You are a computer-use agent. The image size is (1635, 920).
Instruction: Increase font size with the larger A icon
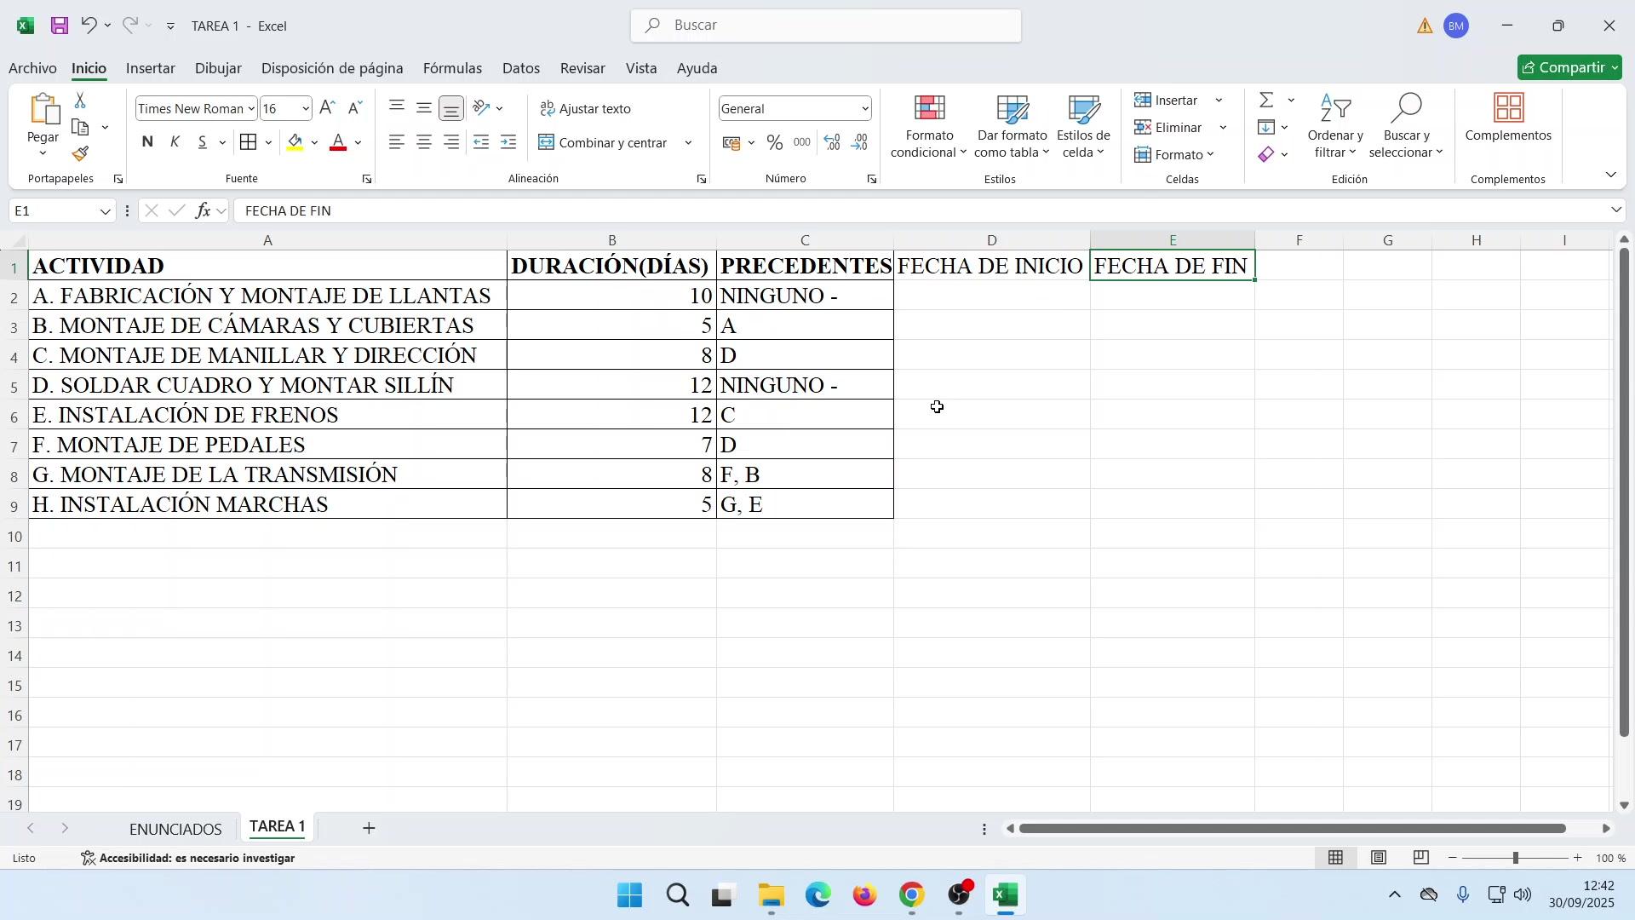328,108
